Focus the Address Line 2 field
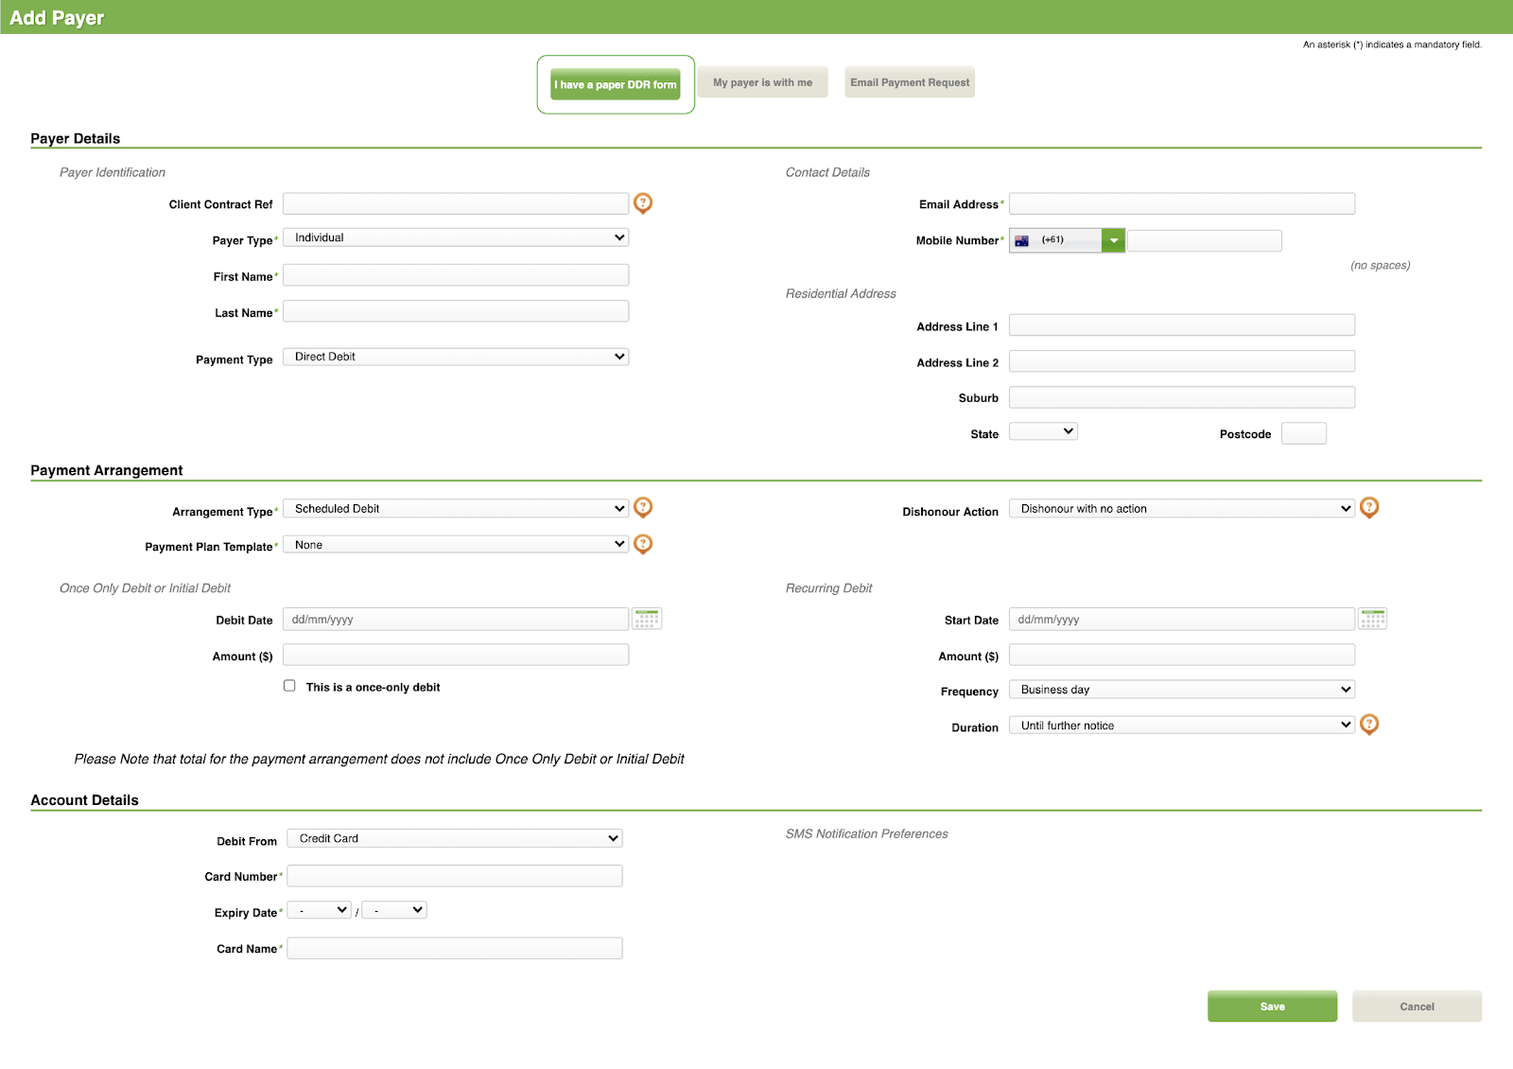This screenshot has height=1069, width=1513. click(x=1182, y=361)
